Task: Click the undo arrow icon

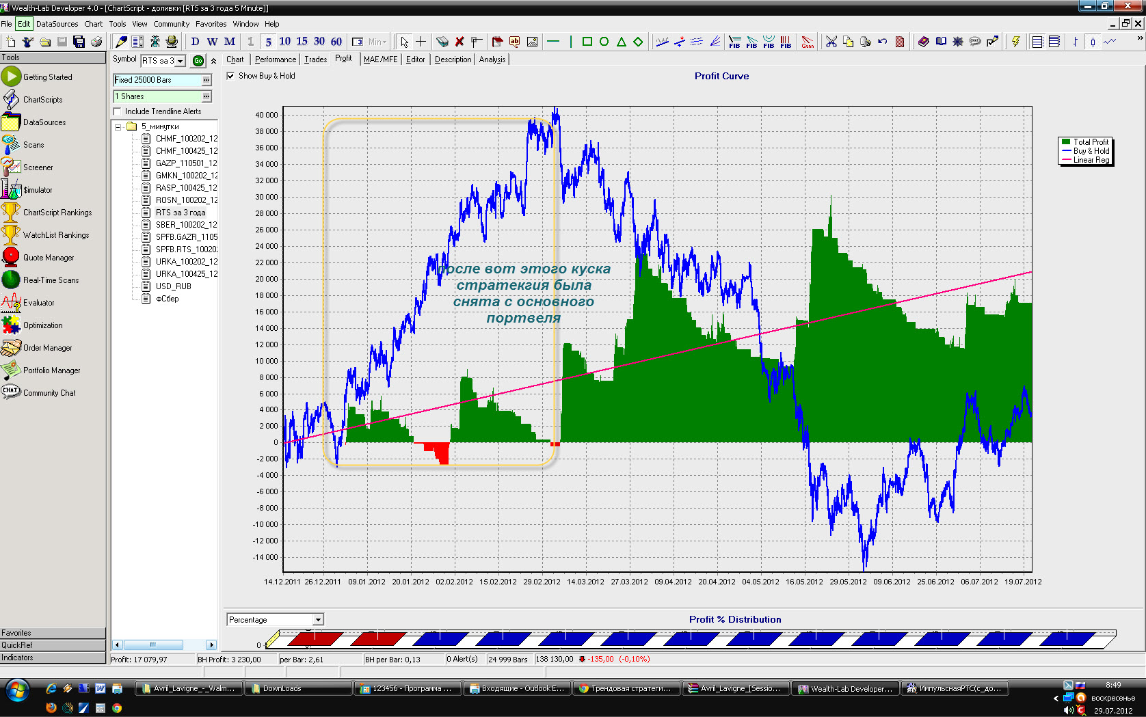Action: (882, 42)
